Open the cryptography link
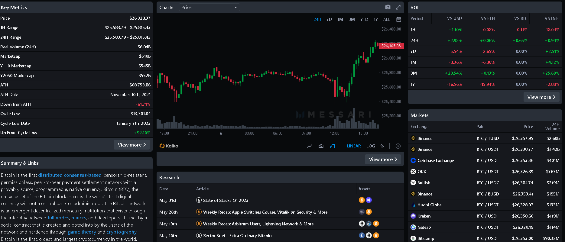The width and height of the screenshot is (565, 242). 122,232
